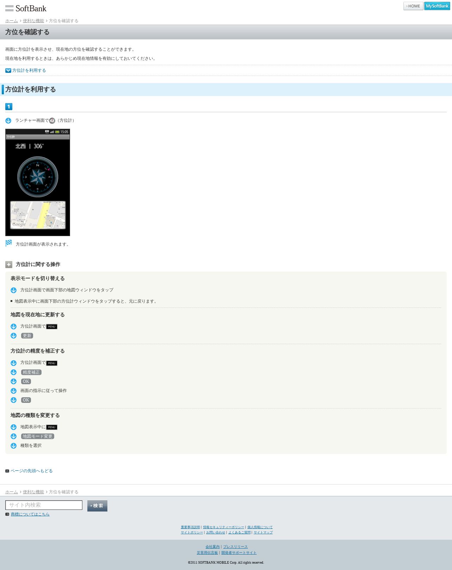
Task: Click the up-arrow icon beside ページの先頭へもどる
Action: tap(7, 471)
